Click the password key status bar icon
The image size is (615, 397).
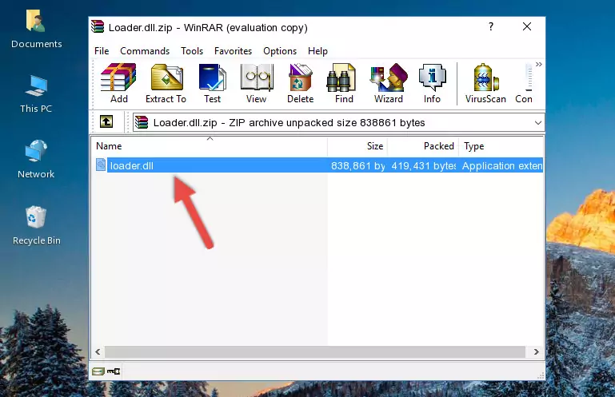tap(114, 371)
